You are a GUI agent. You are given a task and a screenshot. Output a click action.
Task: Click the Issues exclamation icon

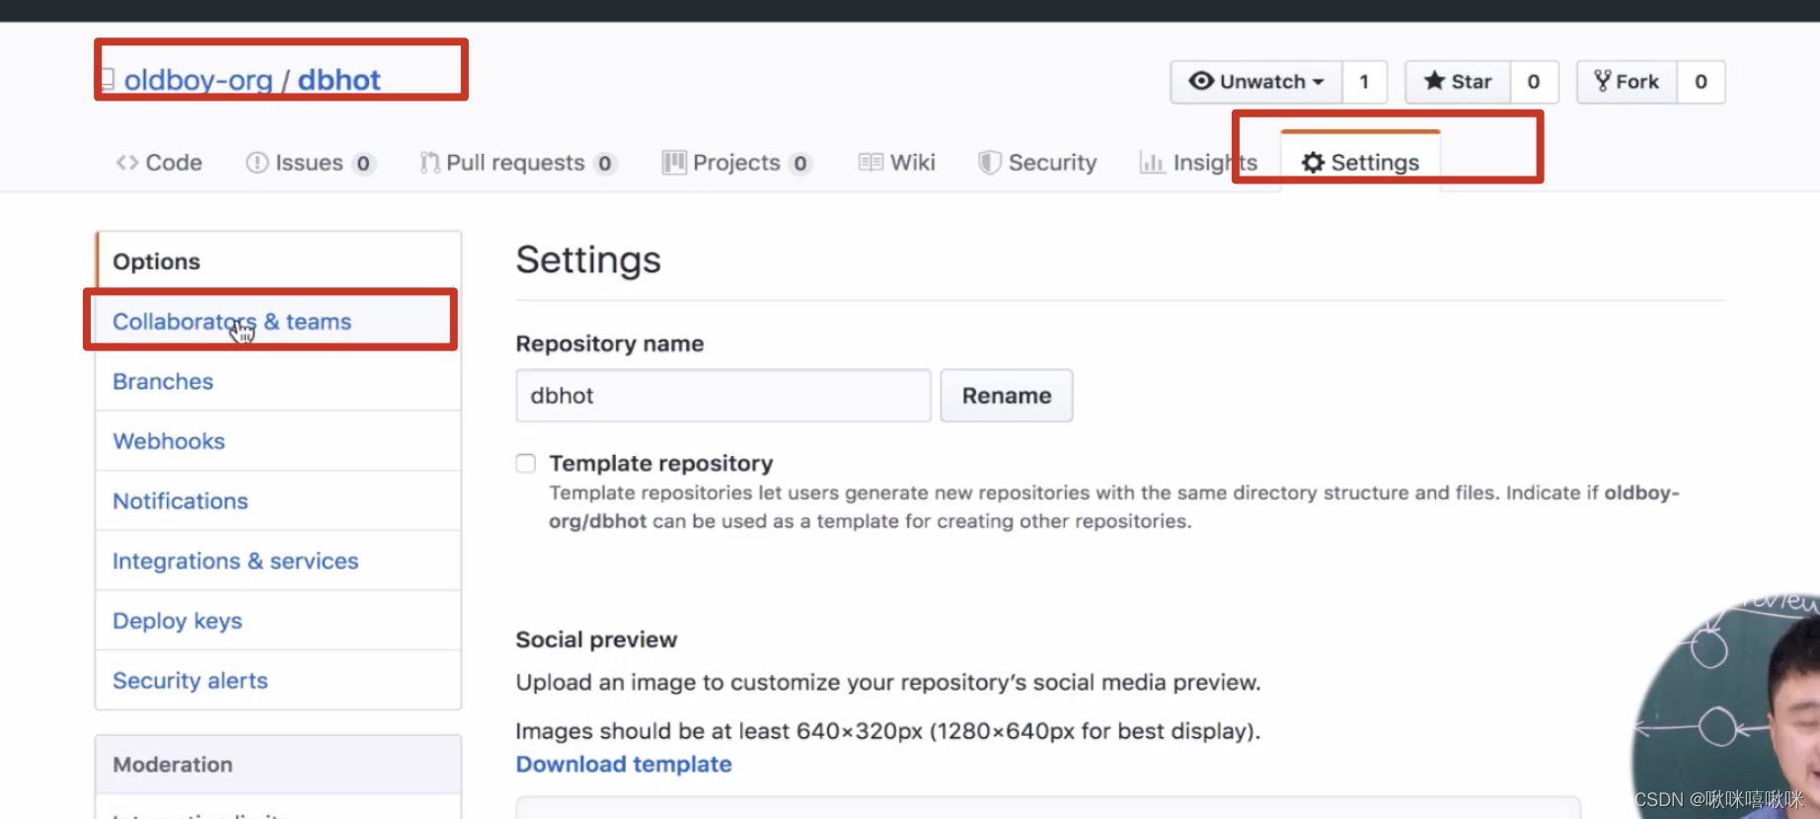point(257,163)
